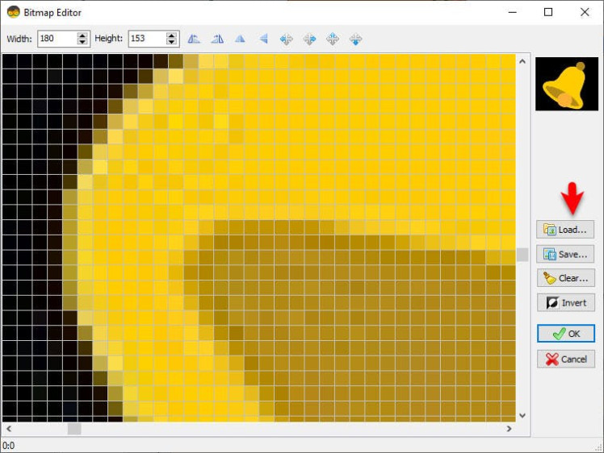The height and width of the screenshot is (453, 604).
Task: Clear the bitmap with the Clear... button
Action: [x=565, y=278]
